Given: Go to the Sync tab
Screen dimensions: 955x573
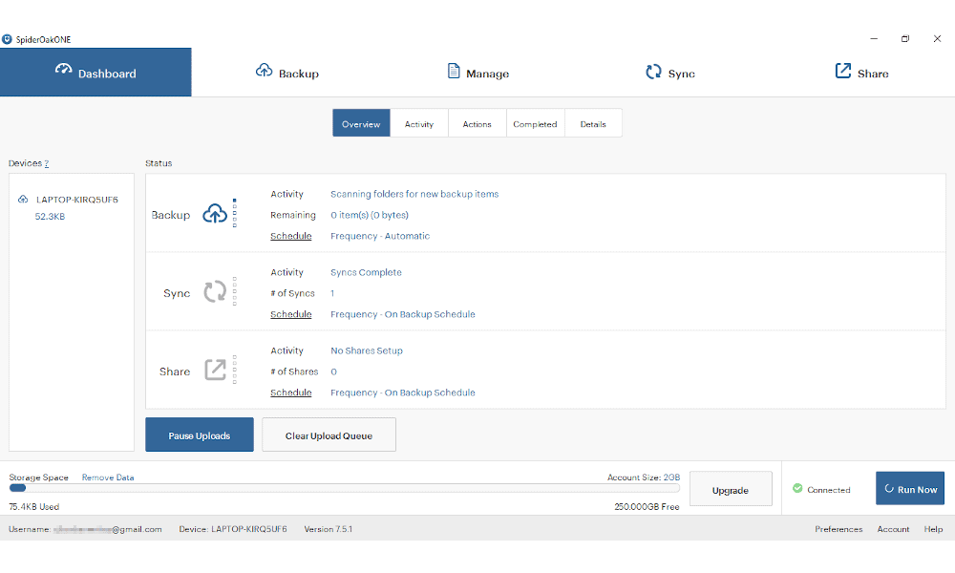Looking at the screenshot, I should [669, 73].
